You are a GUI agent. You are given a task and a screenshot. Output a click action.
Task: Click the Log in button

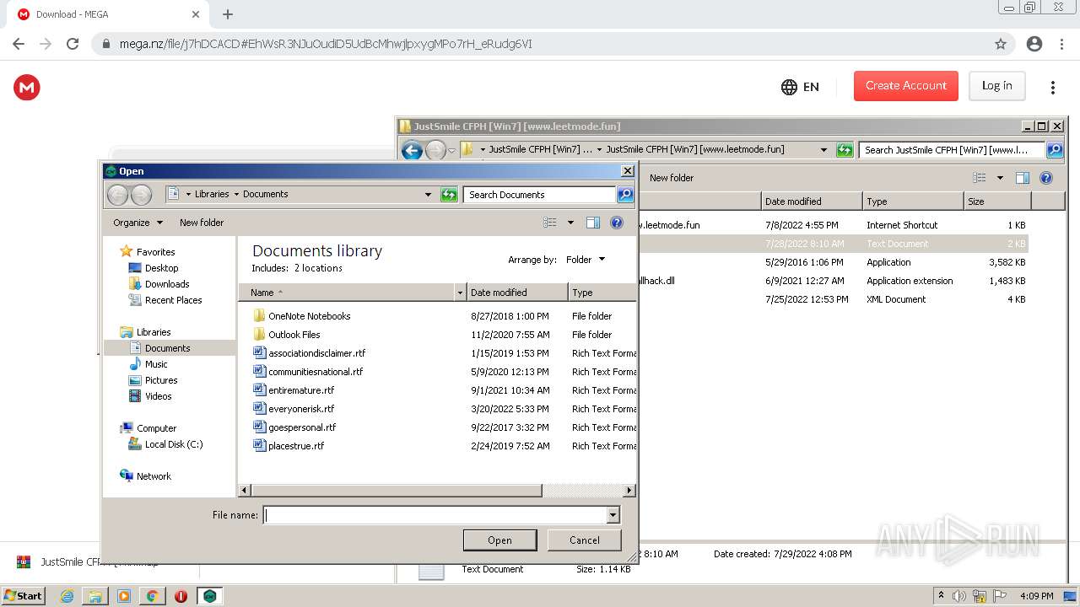pyautogui.click(x=996, y=86)
